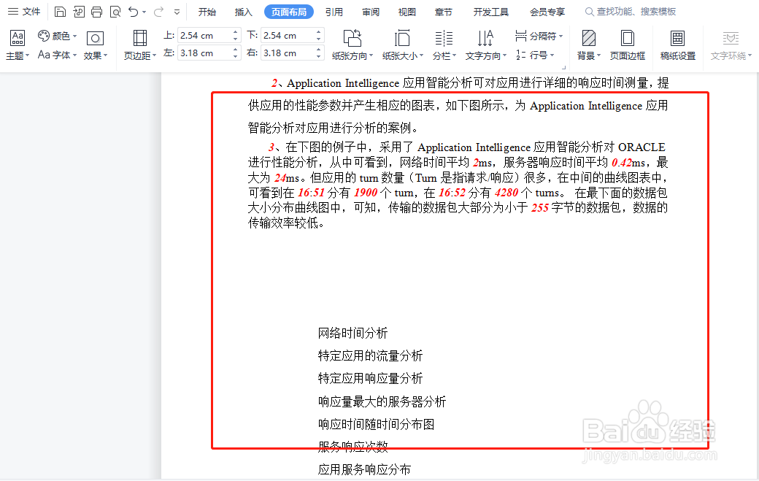Click the Print icon
This screenshot has height=481, width=759.
pos(97,12)
